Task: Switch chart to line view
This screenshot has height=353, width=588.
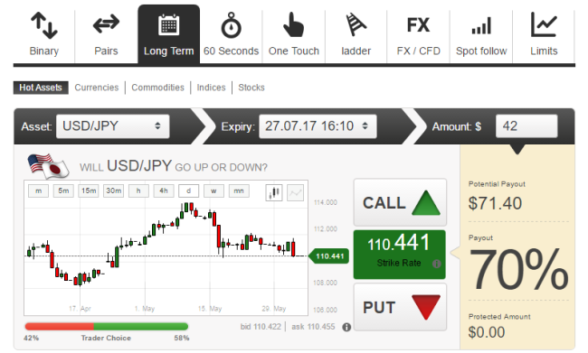Action: (x=296, y=192)
